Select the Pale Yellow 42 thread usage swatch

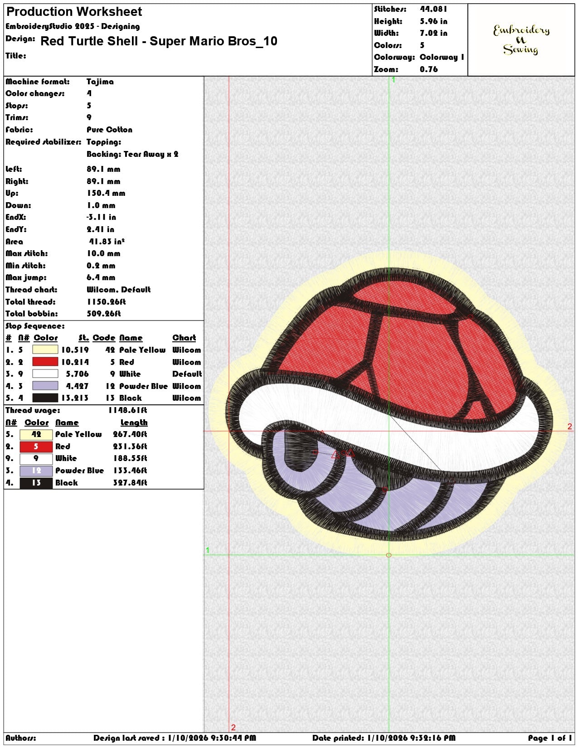click(x=36, y=434)
